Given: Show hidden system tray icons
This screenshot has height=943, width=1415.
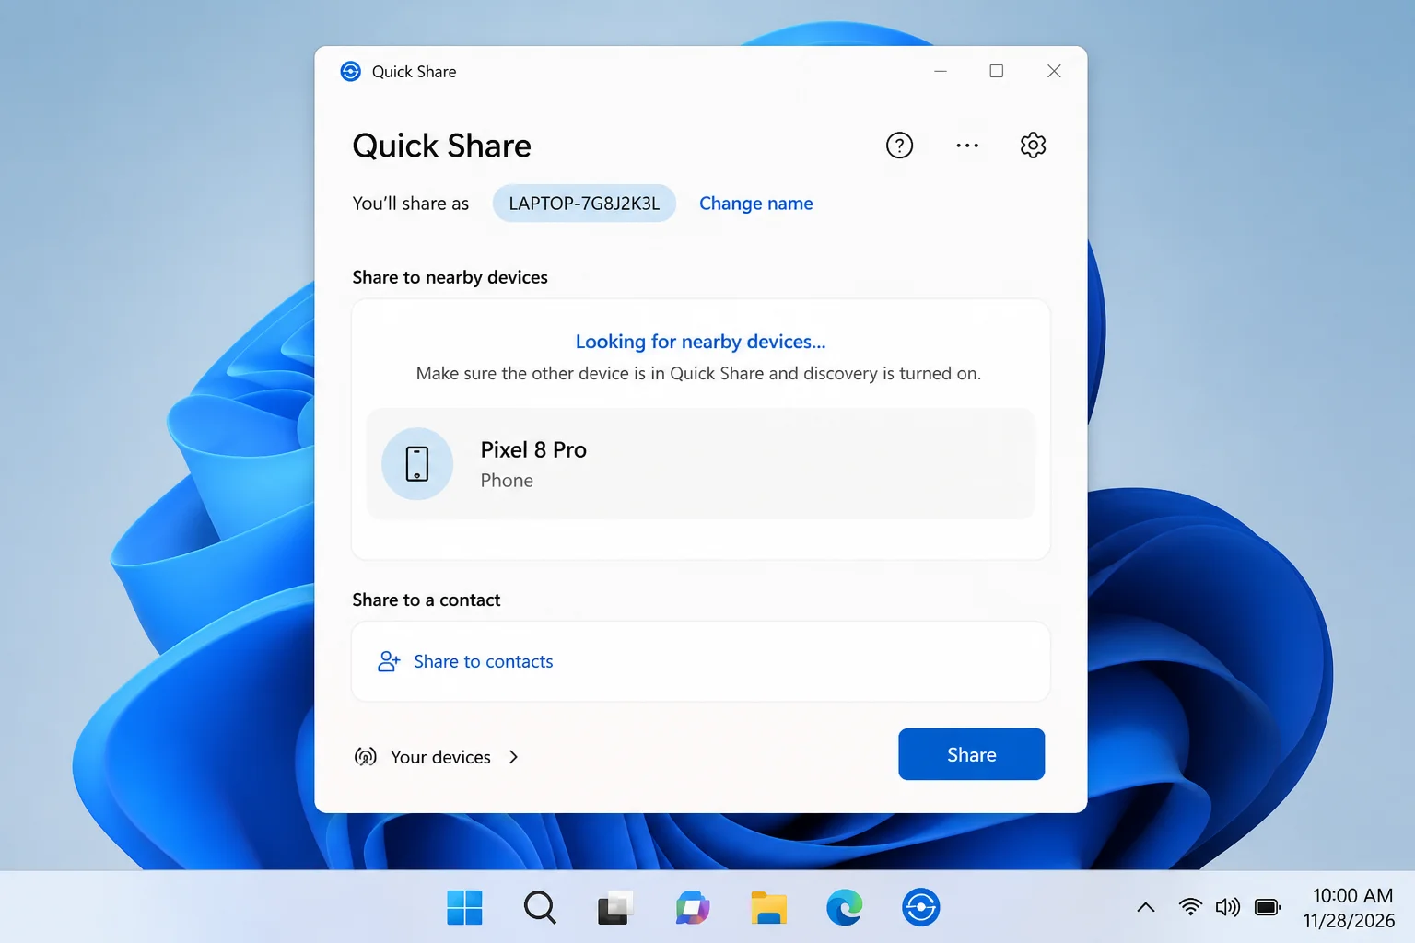Looking at the screenshot, I should tap(1145, 908).
